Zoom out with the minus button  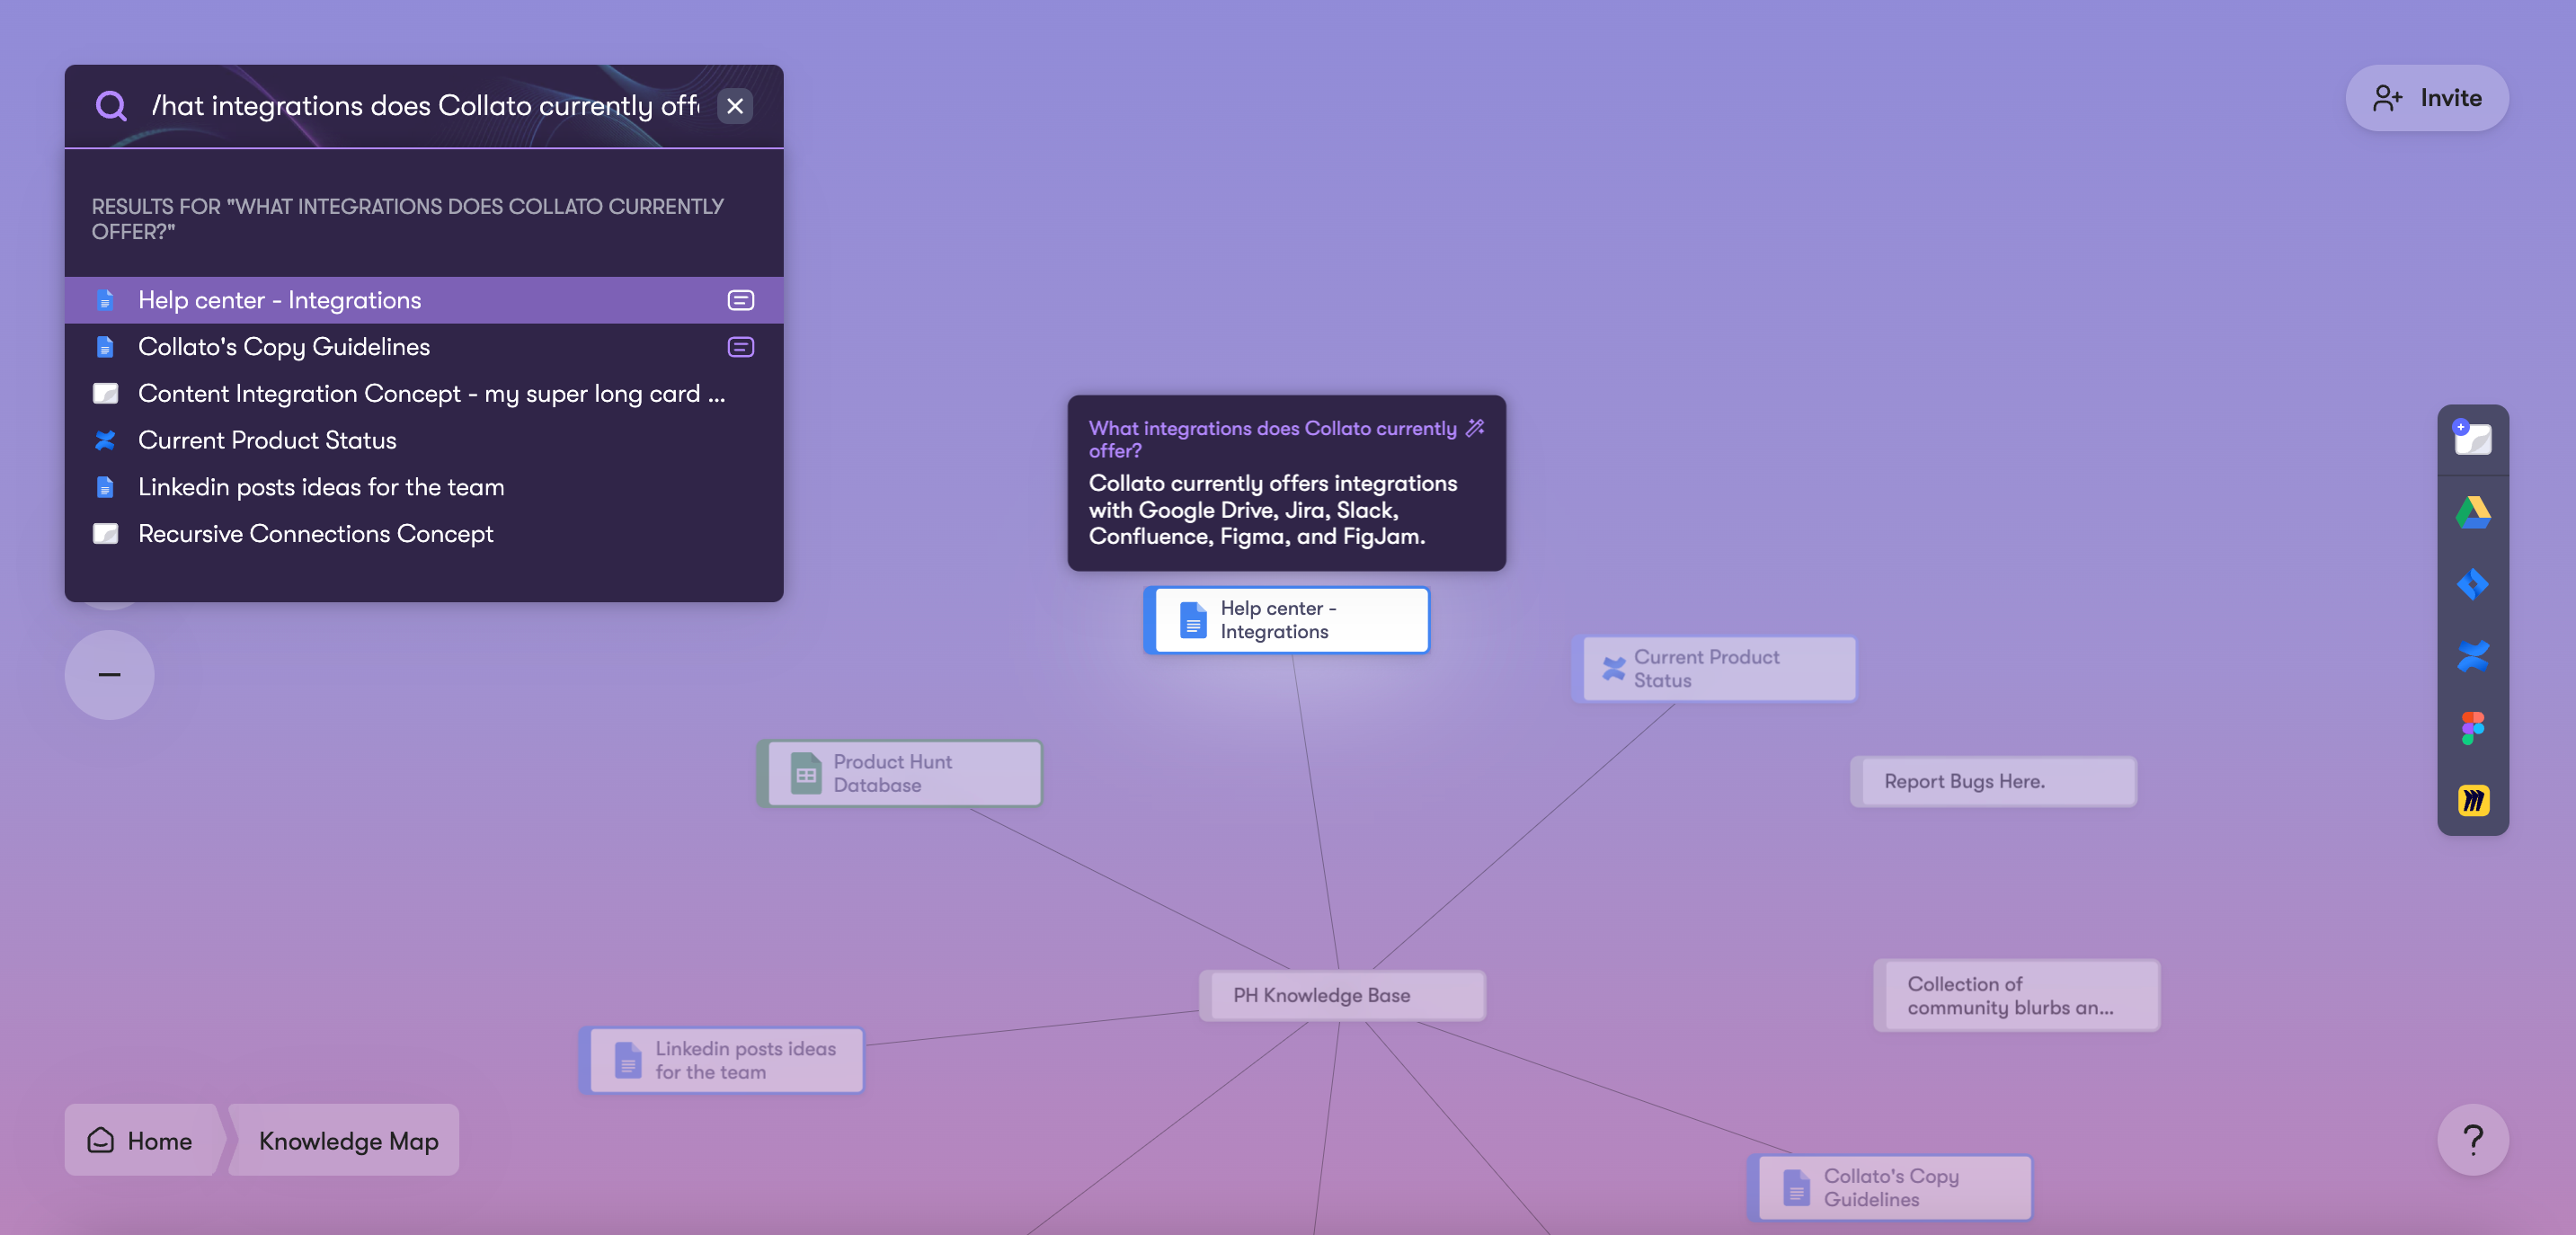point(109,675)
